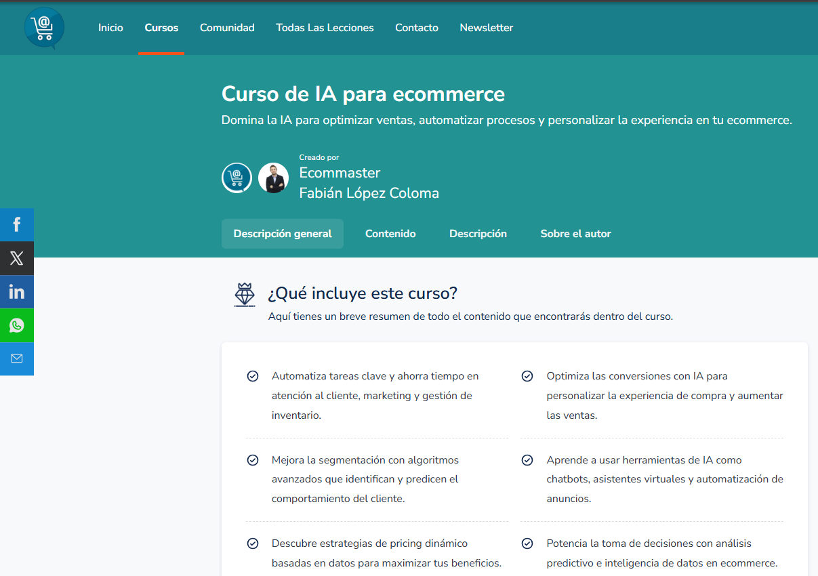Share on X (Twitter) icon
Screen dimensions: 818x576
[x=17, y=258]
